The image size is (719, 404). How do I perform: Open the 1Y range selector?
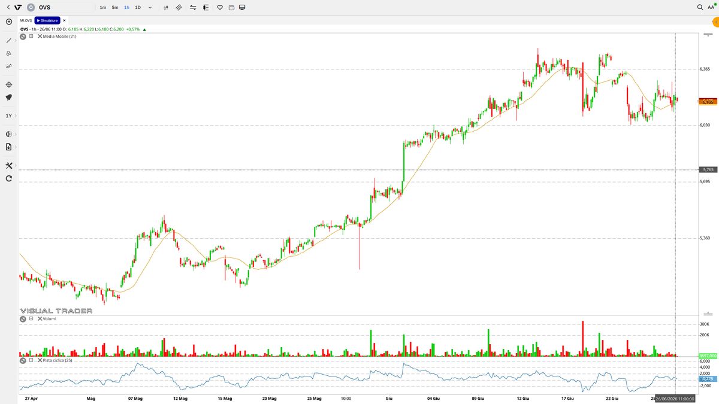point(9,116)
